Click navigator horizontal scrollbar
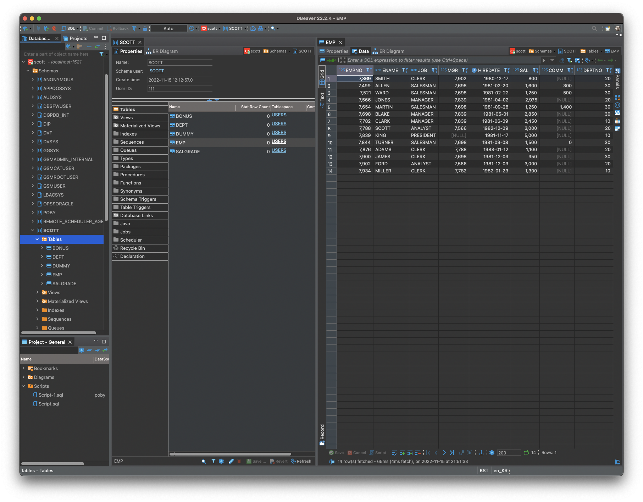This screenshot has height=502, width=643. coord(59,333)
